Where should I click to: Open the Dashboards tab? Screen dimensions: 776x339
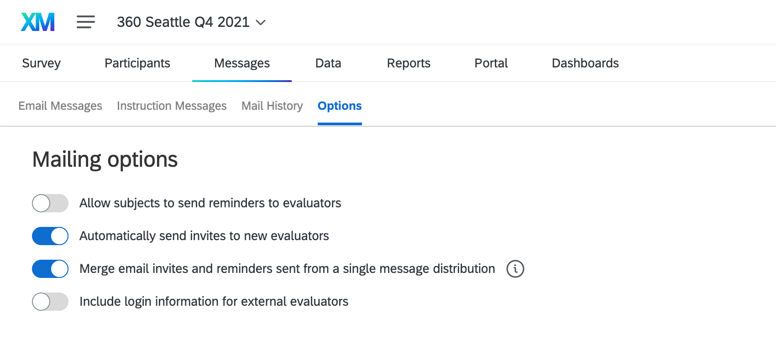click(x=585, y=63)
